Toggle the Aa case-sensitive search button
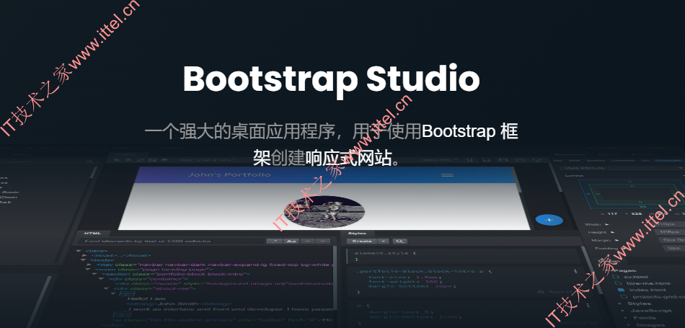 (x=291, y=241)
